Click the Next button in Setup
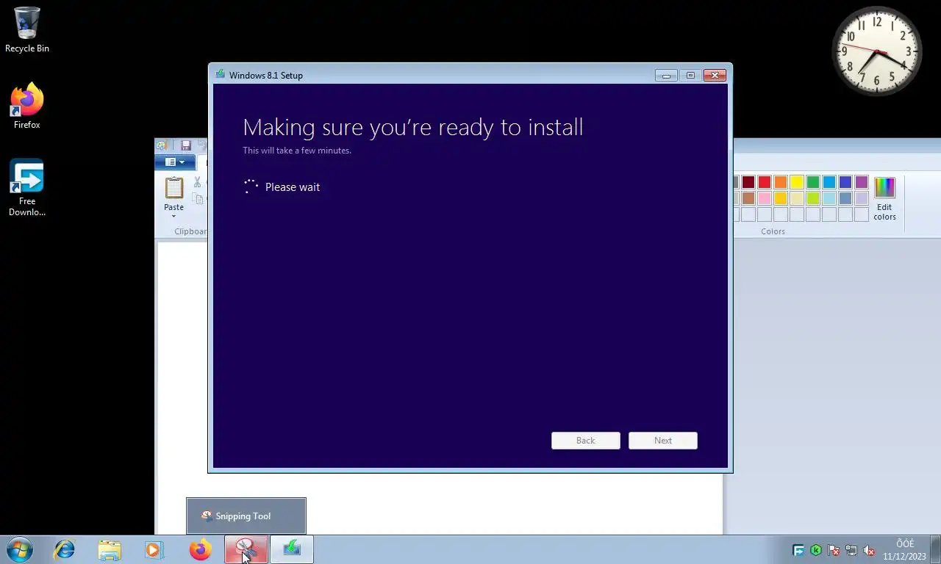The image size is (941, 564). 663,441
